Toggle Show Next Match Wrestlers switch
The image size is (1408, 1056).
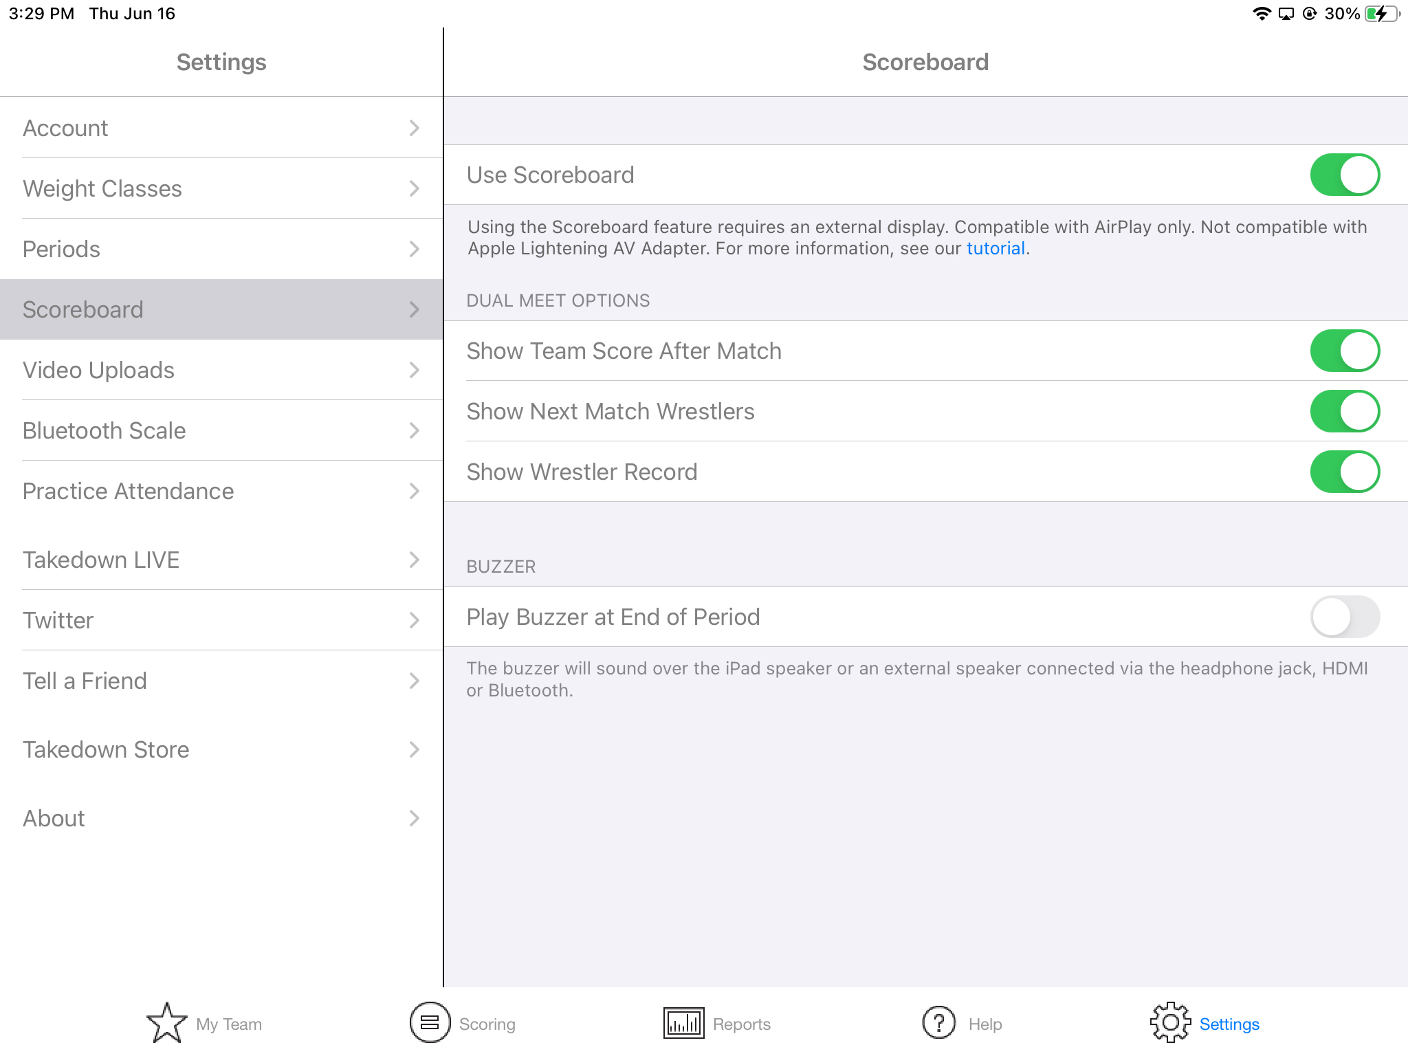click(x=1344, y=411)
